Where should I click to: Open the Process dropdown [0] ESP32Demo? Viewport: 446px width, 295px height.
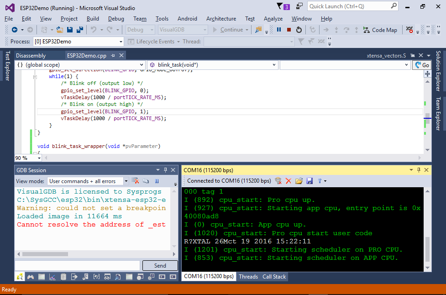(79, 42)
